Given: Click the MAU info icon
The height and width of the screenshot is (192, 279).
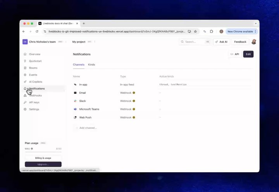Looking at the screenshot, I should (32, 149).
